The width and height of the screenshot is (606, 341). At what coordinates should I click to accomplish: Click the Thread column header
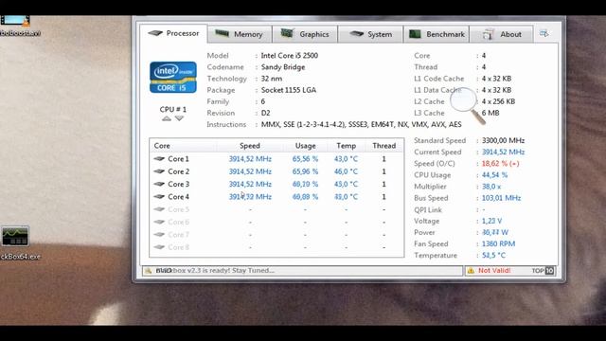(x=384, y=146)
